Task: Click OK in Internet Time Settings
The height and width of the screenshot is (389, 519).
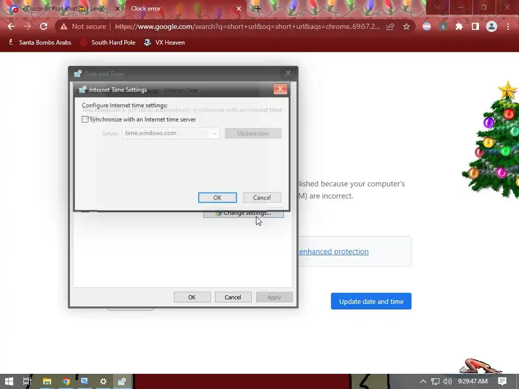Action: (217, 198)
